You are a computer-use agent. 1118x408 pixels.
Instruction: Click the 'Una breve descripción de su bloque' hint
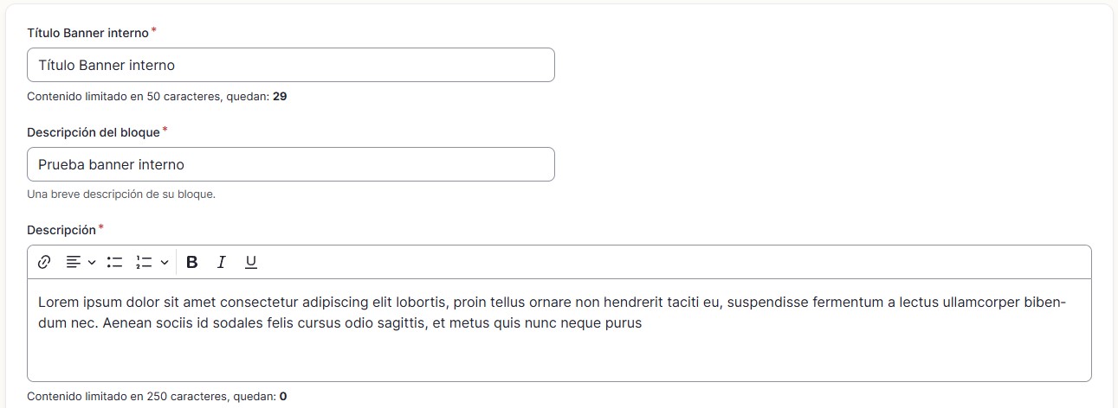coord(121,194)
